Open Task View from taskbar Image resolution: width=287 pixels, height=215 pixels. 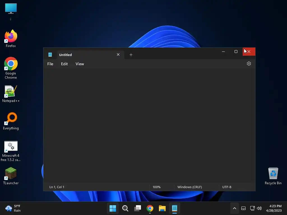(137, 208)
